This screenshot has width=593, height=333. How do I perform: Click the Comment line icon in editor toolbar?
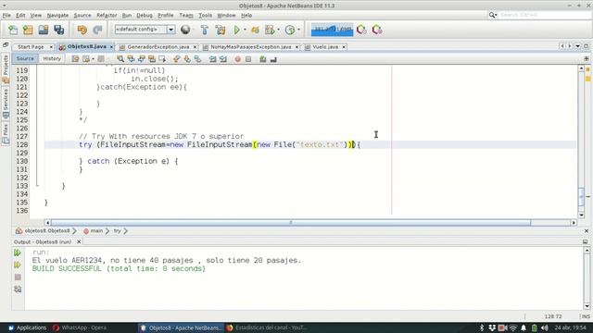(x=263, y=59)
